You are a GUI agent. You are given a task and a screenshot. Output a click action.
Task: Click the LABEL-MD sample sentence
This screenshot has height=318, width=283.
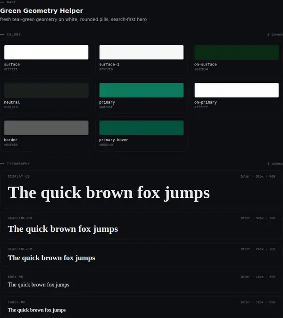point(37,310)
